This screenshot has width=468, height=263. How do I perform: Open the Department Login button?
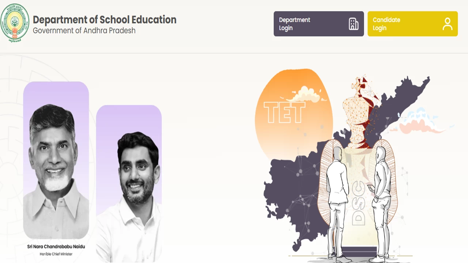tap(319, 24)
